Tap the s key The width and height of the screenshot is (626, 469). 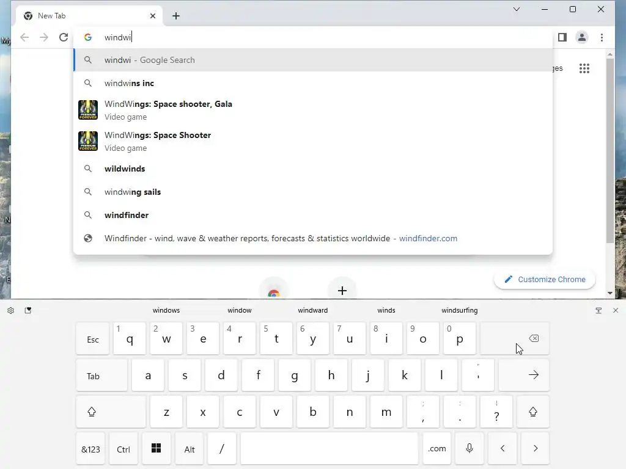coord(185,376)
